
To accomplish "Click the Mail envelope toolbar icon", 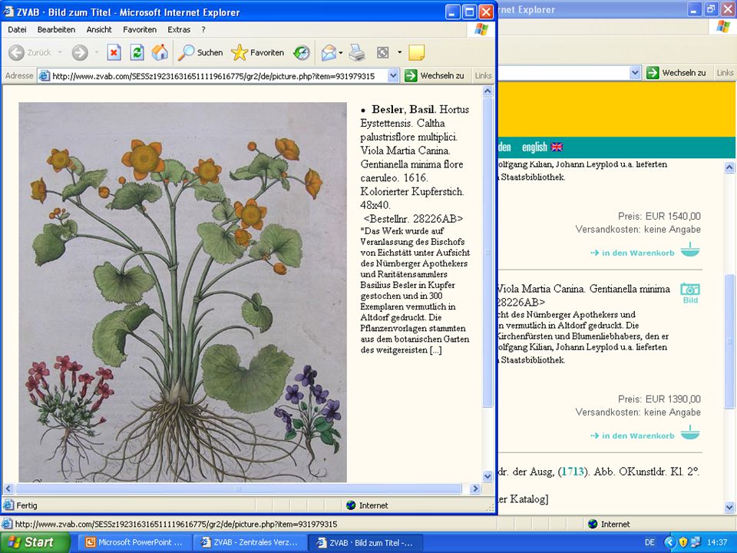I will tap(329, 52).
